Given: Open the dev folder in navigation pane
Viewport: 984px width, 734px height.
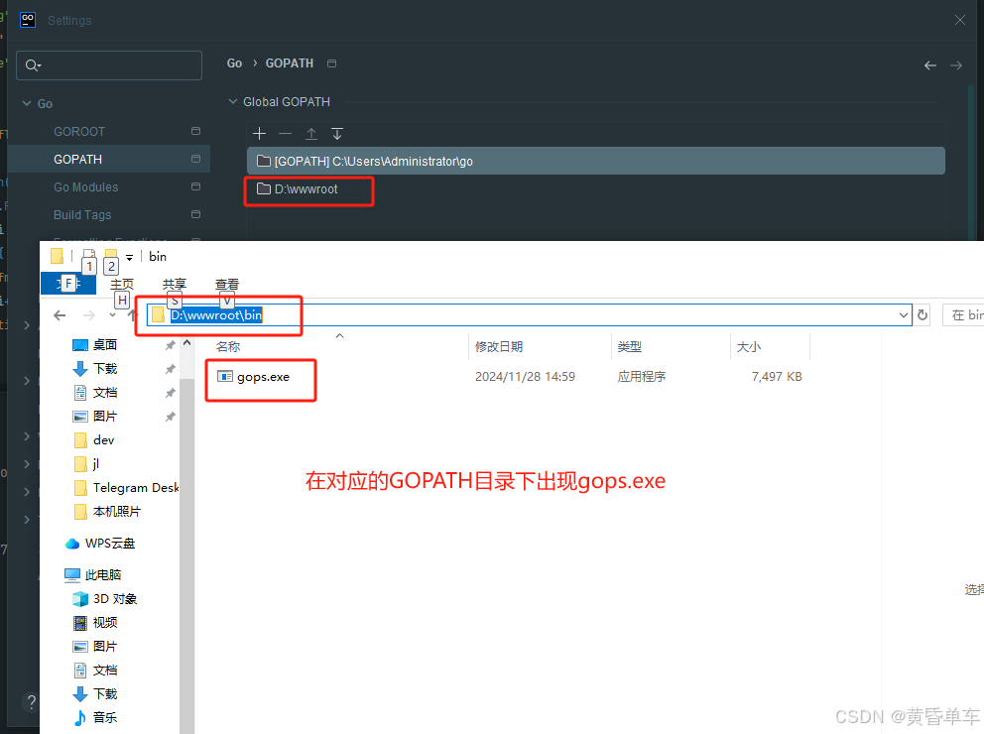Looking at the screenshot, I should [x=103, y=440].
